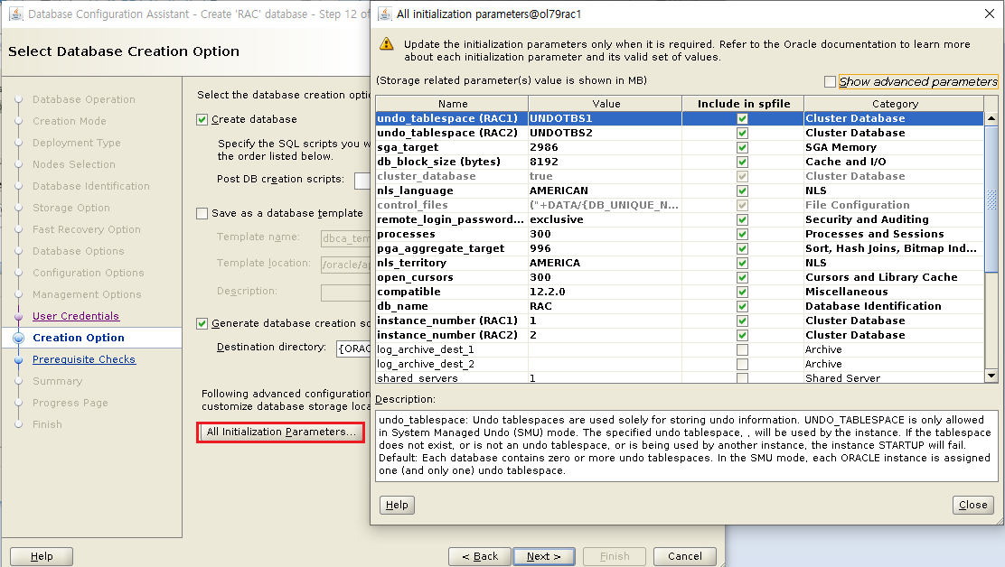Click the warning triangle icon in parameters dialog
Viewport: 1005px width, 567px height.
[386, 43]
